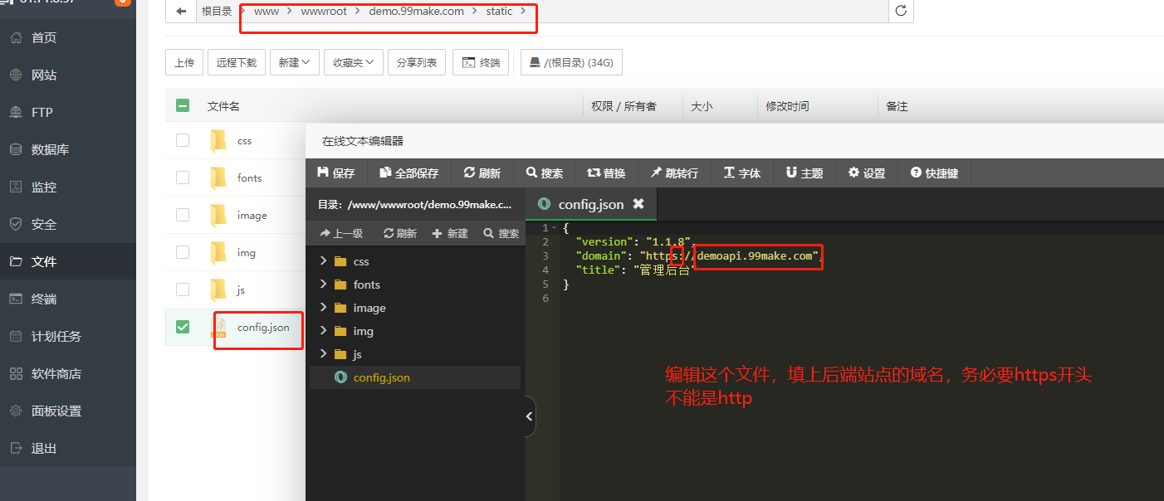Click the refresh icon beside path bar
1164x501 pixels.
coord(901,11)
